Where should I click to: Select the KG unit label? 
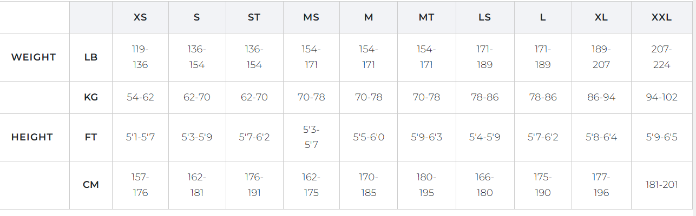(x=91, y=98)
